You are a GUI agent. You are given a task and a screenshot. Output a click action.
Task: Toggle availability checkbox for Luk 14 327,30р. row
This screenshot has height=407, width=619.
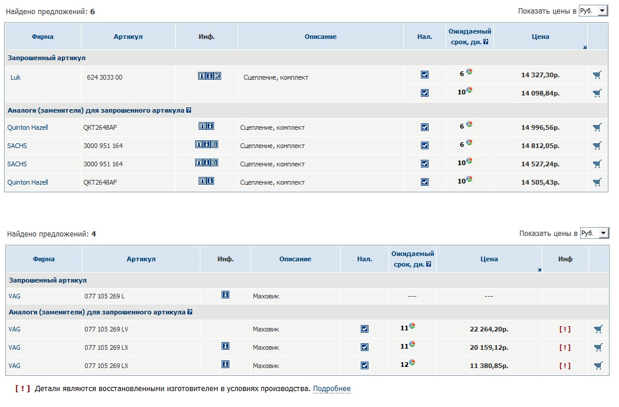point(424,75)
